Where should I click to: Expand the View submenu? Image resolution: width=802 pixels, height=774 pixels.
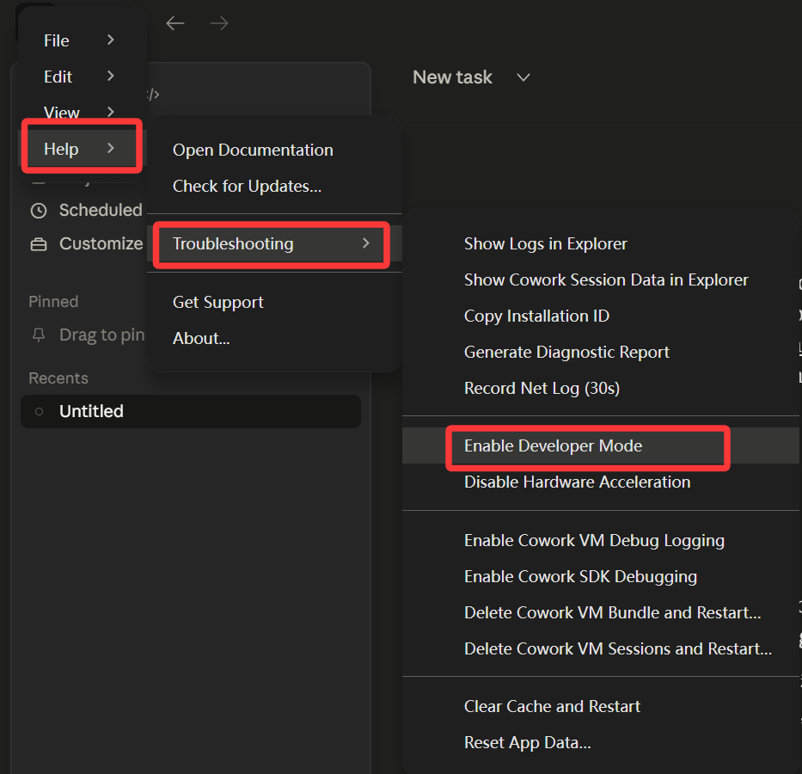click(x=79, y=113)
